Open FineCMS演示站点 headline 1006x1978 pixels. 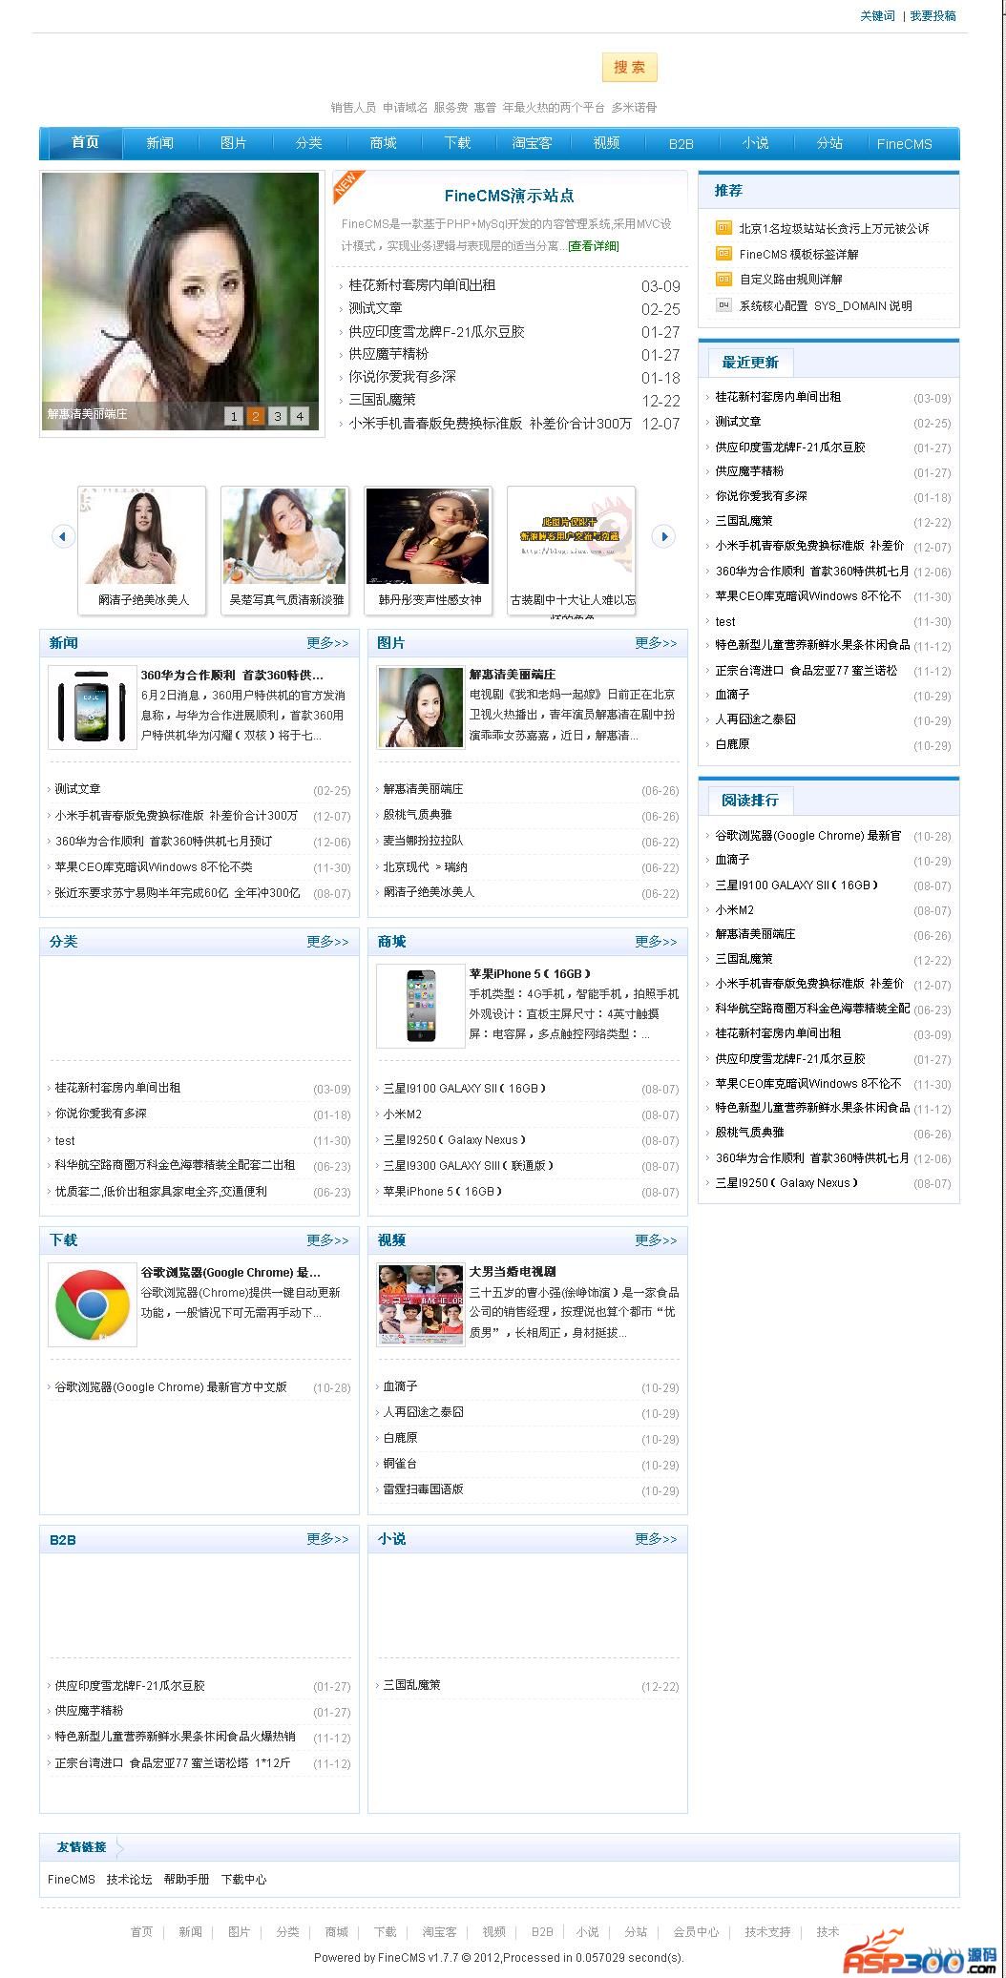point(510,196)
